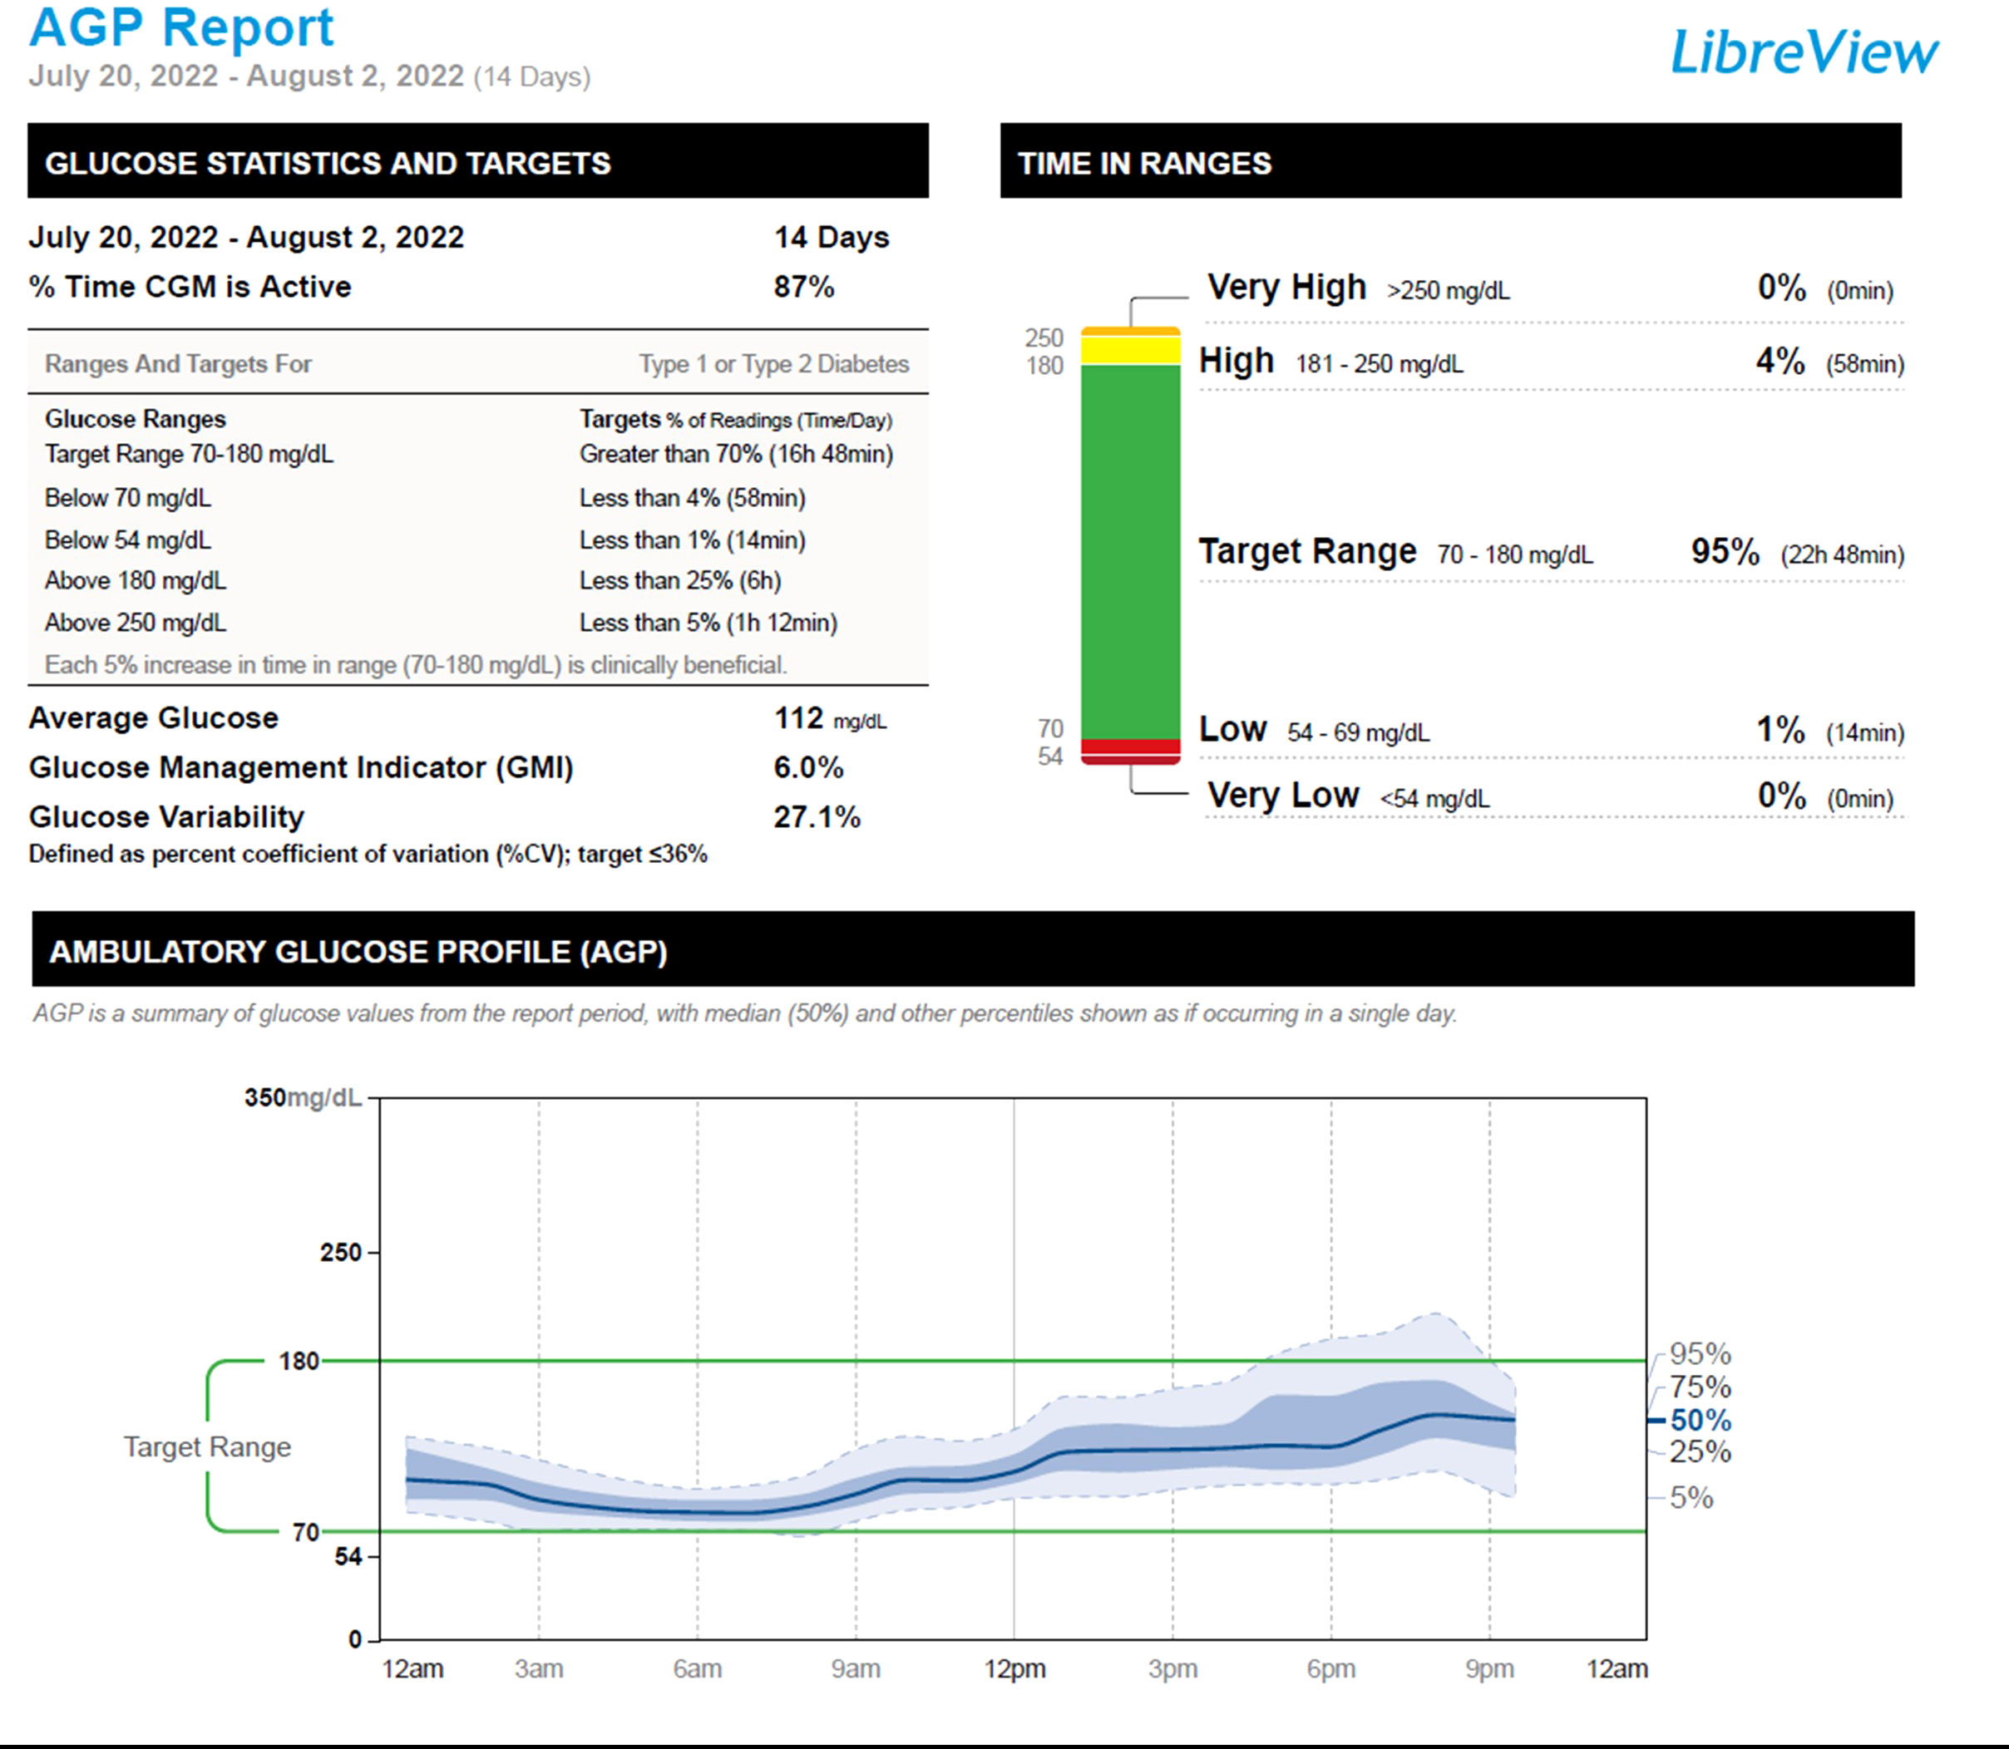Viewport: 2009px width, 1749px height.
Task: Click the Glucose Management Indicator (GMI) label
Action: pyautogui.click(x=301, y=768)
